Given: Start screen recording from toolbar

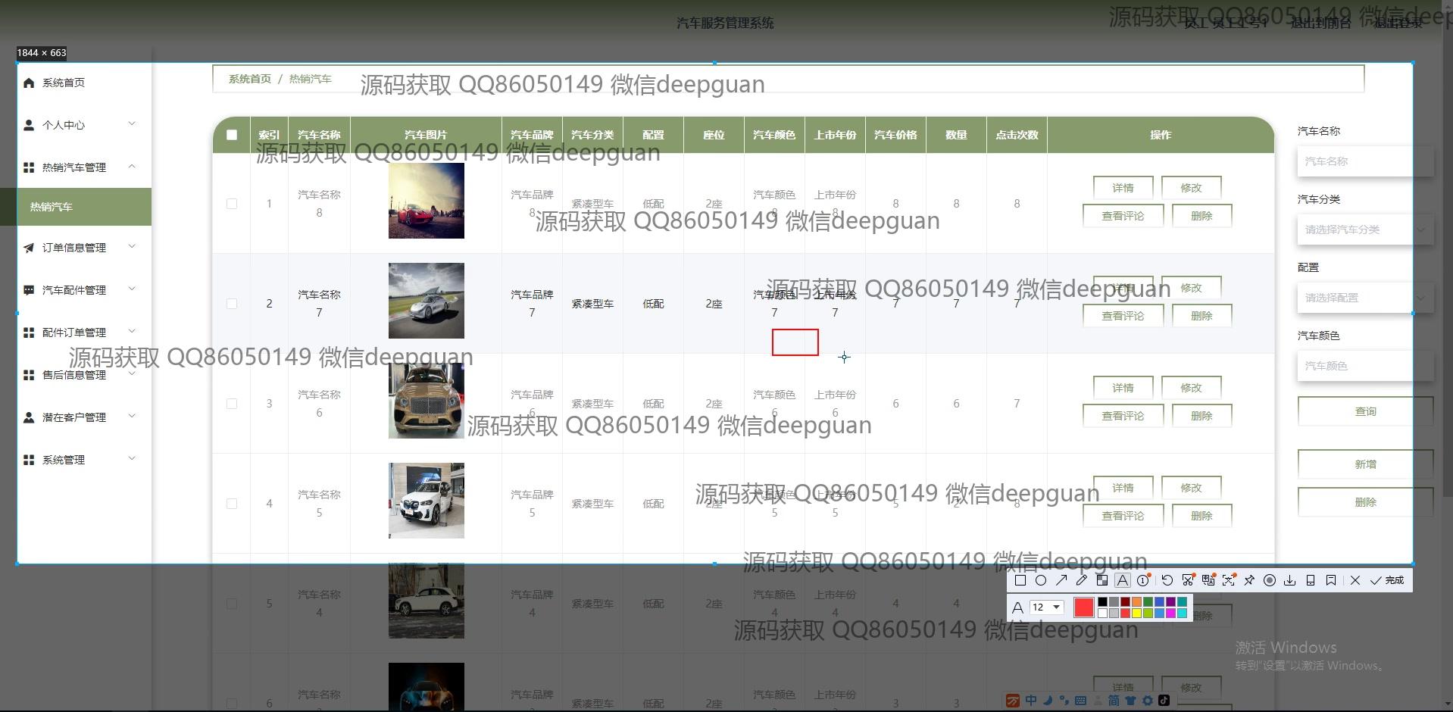Looking at the screenshot, I should tap(1270, 580).
